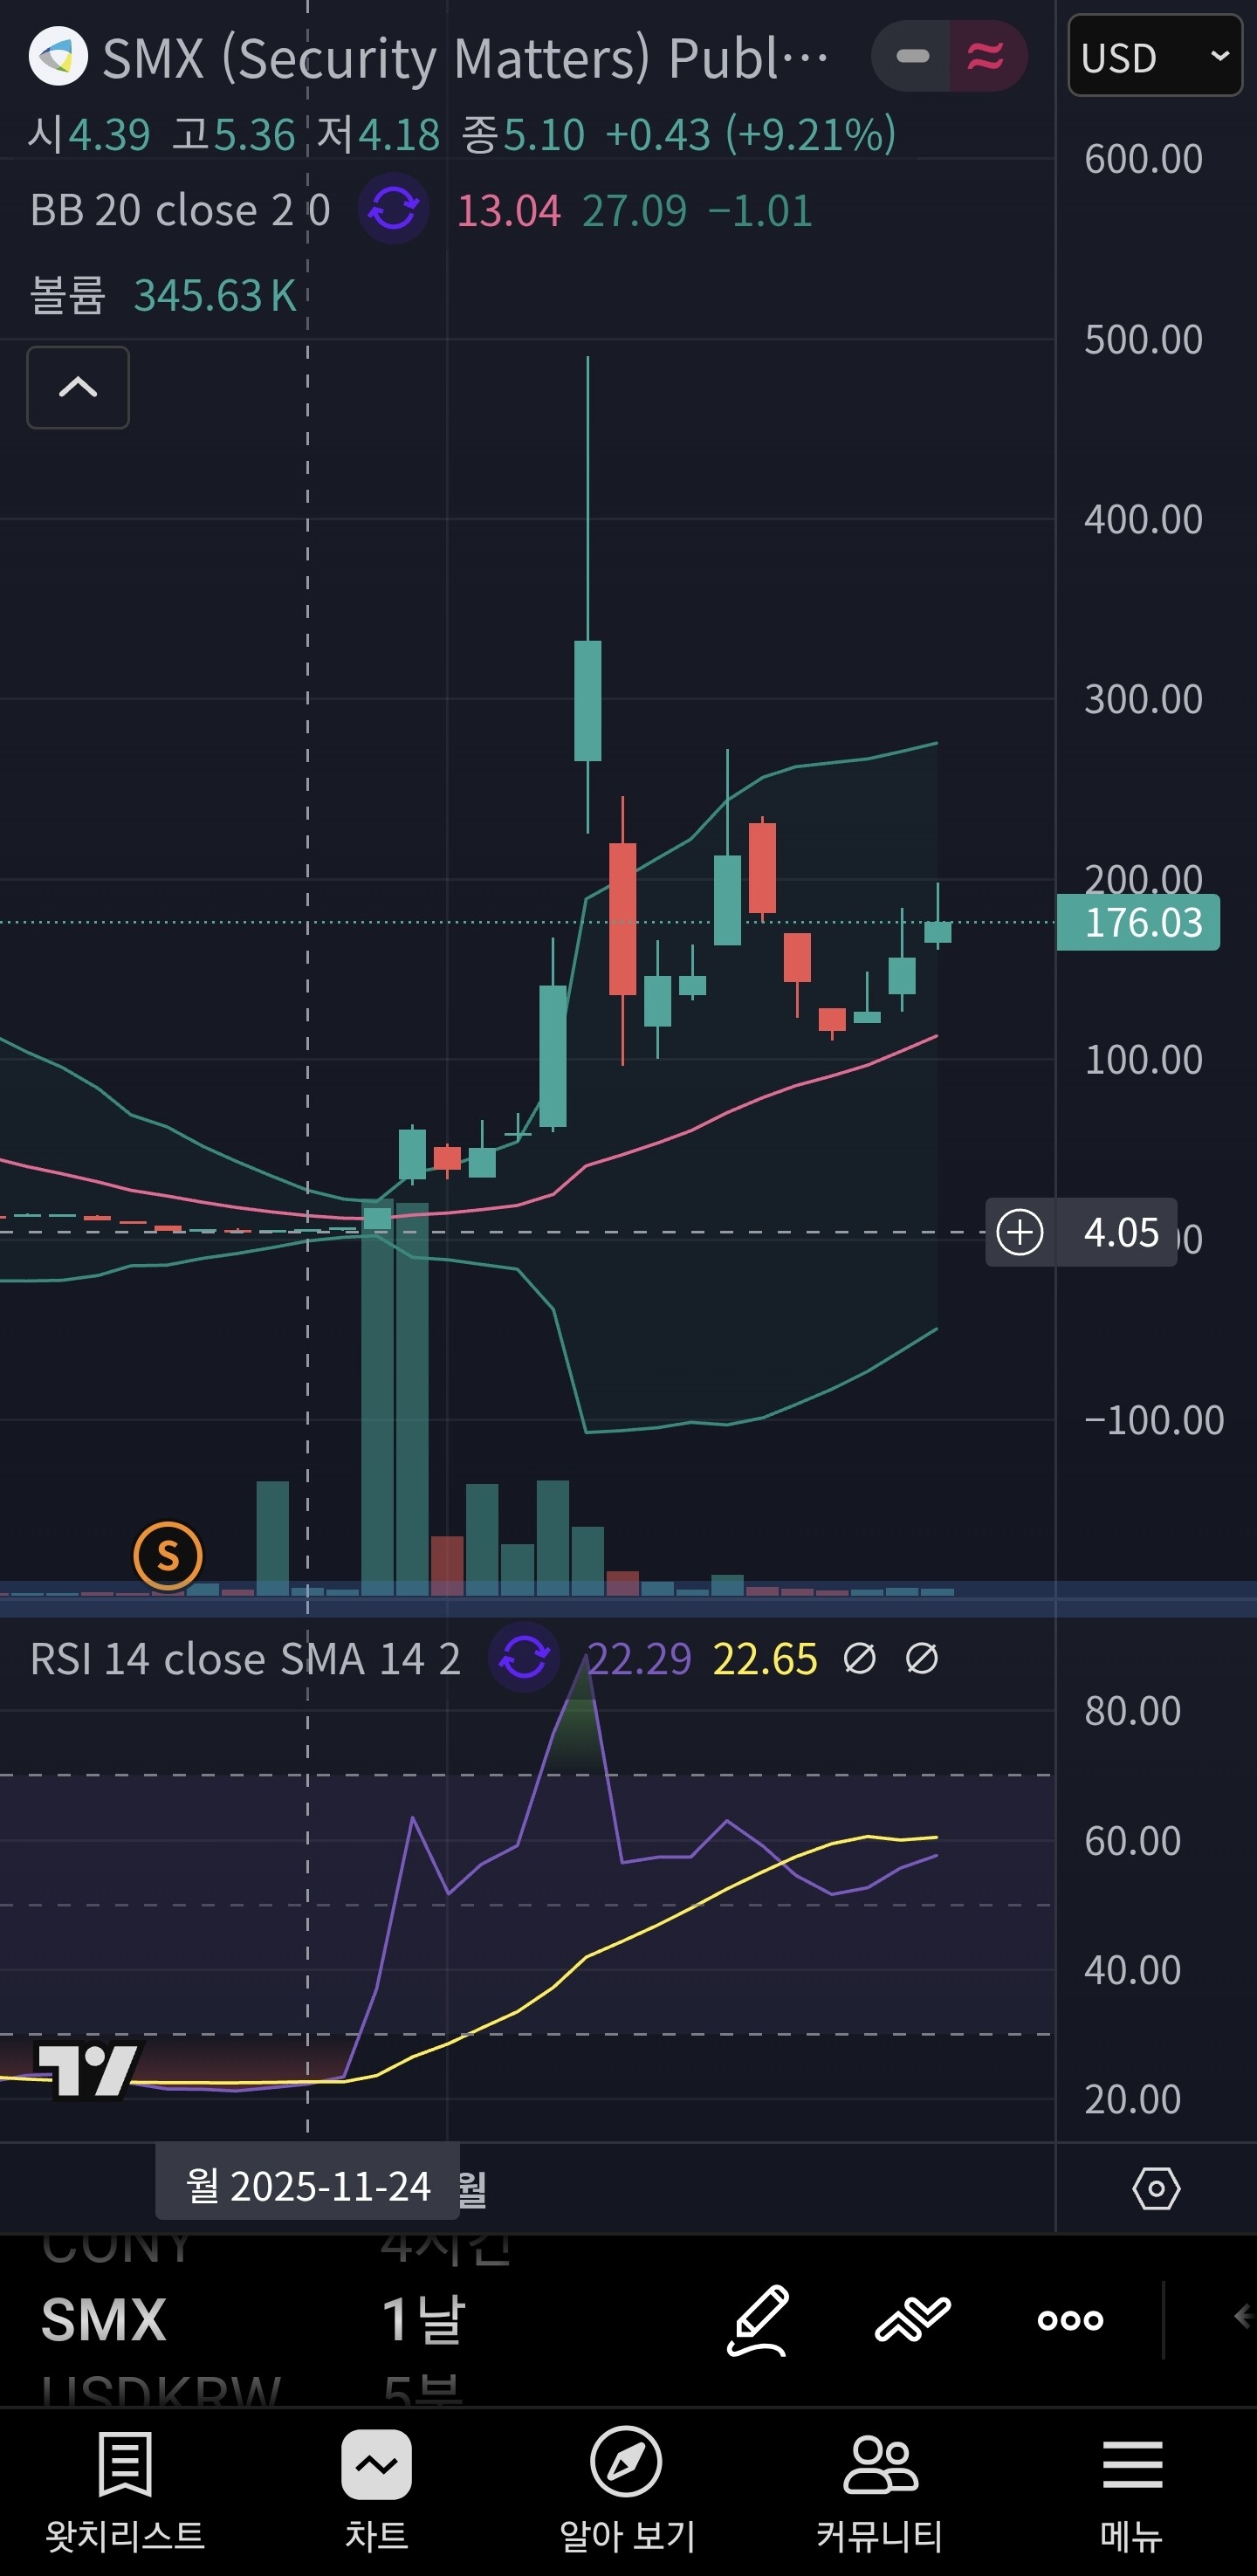Tap the plus icon on the crosshair price label
Screen dimensions: 1257x2576
(1020, 1232)
